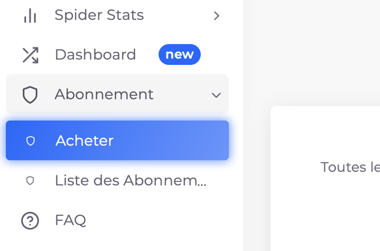Viewport: 380px width, 251px height.
Task: Go to the Dashboard menu entry
Action: click(x=95, y=55)
